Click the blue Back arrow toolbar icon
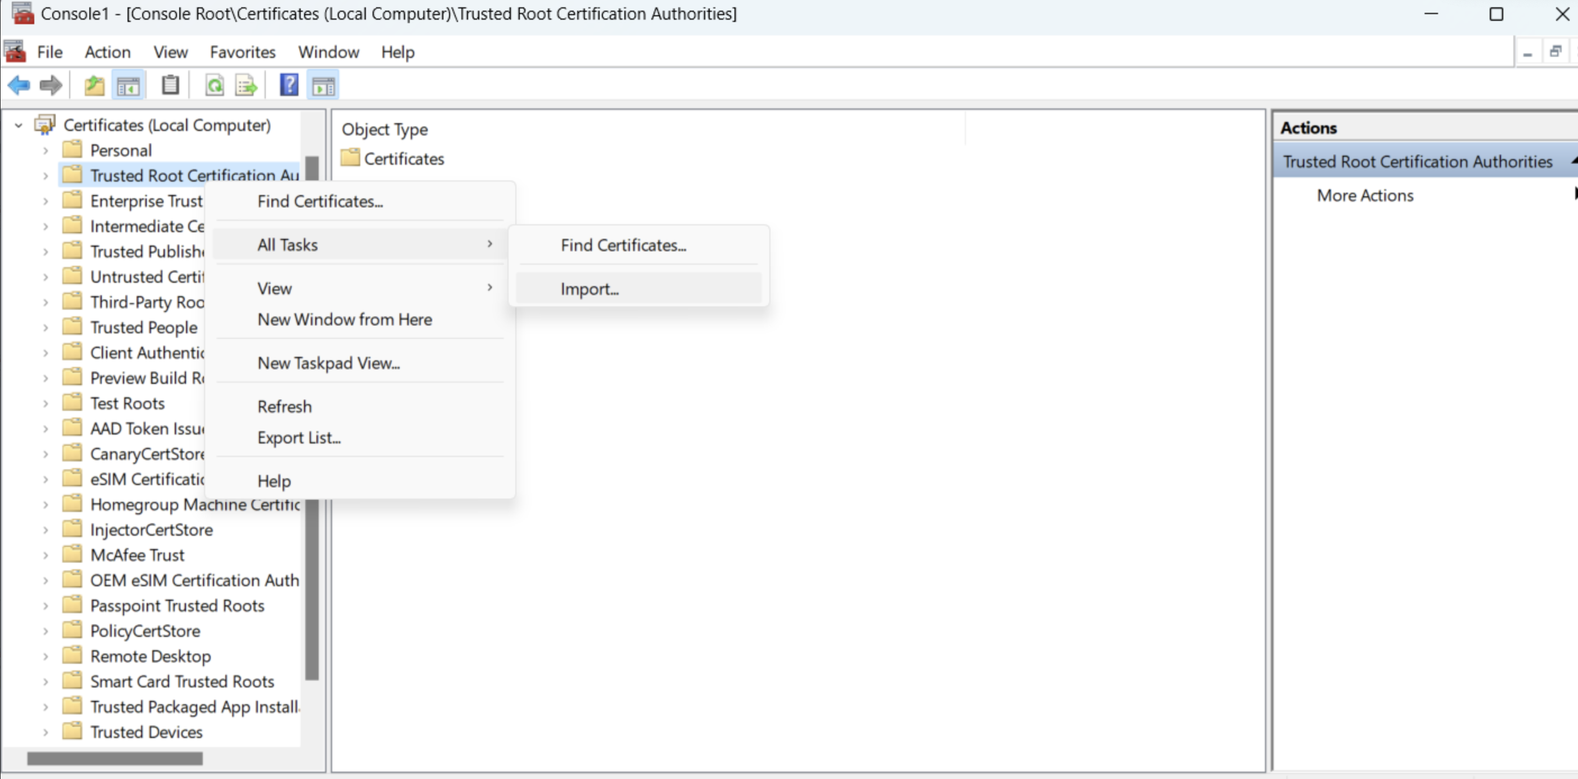1578x779 pixels. point(19,85)
